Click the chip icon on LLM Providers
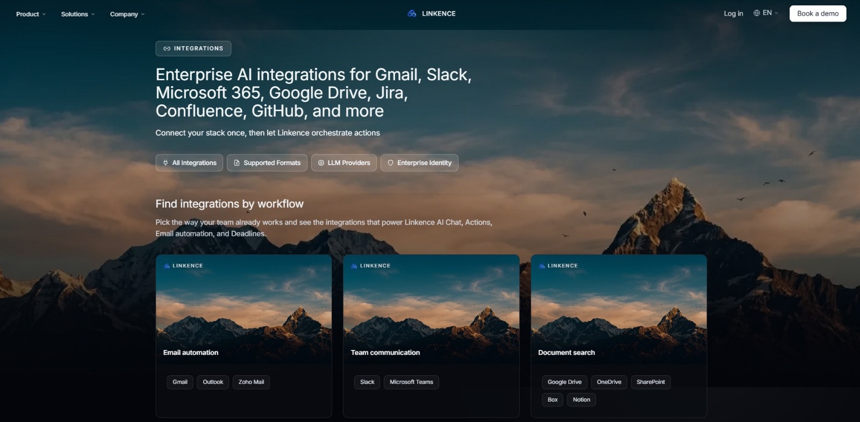The width and height of the screenshot is (860, 422). [321, 163]
